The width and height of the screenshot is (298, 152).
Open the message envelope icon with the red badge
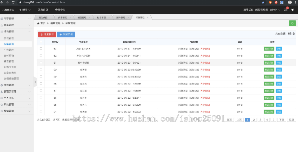(286, 9)
